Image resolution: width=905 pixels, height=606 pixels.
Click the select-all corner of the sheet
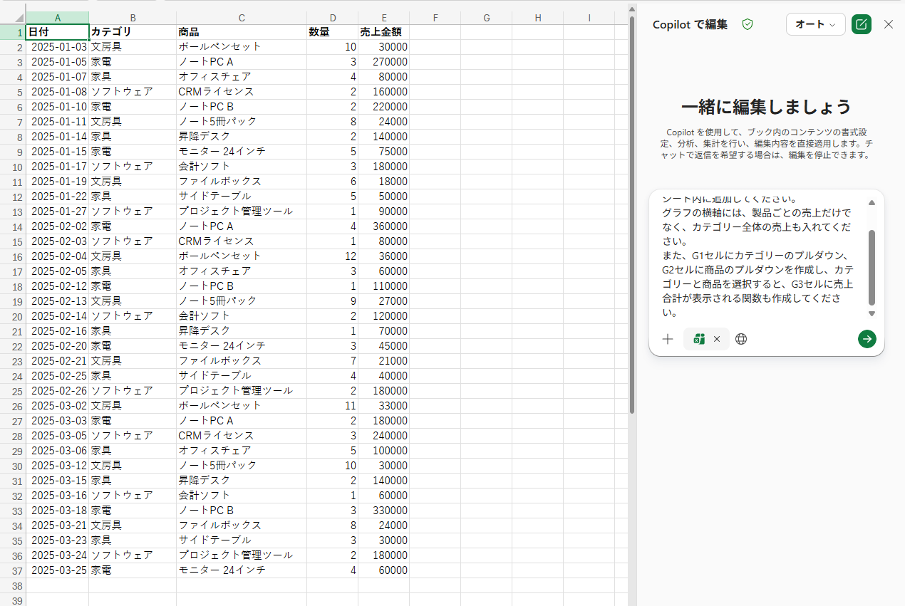tap(13, 17)
